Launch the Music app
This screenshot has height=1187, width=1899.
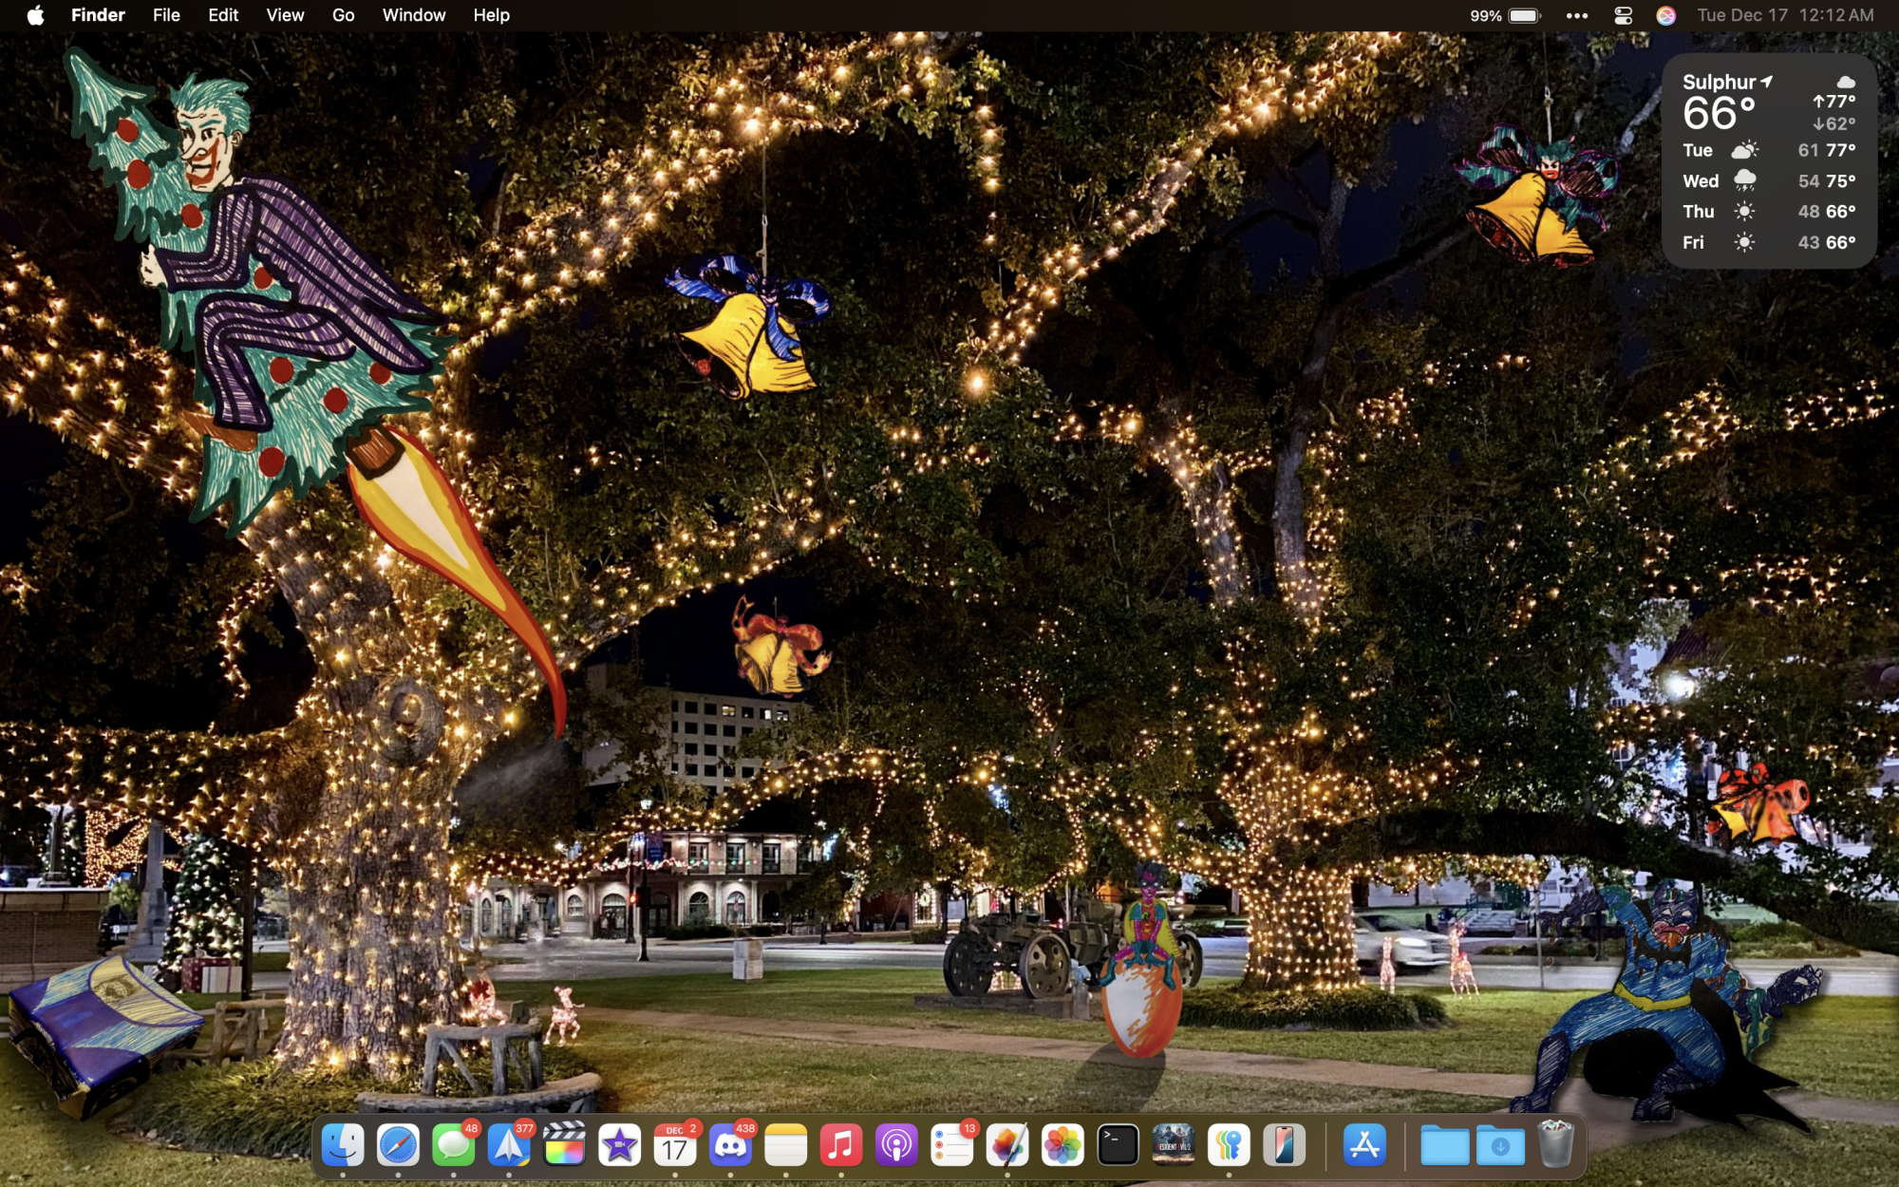(841, 1145)
